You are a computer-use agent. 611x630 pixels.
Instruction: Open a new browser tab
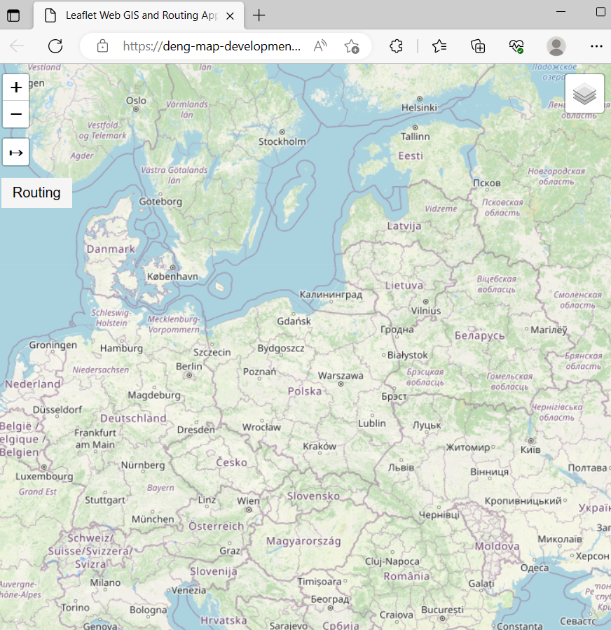click(x=259, y=15)
